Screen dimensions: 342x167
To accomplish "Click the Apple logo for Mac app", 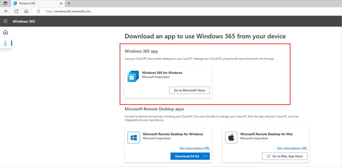I will pyautogui.click(x=231, y=137).
